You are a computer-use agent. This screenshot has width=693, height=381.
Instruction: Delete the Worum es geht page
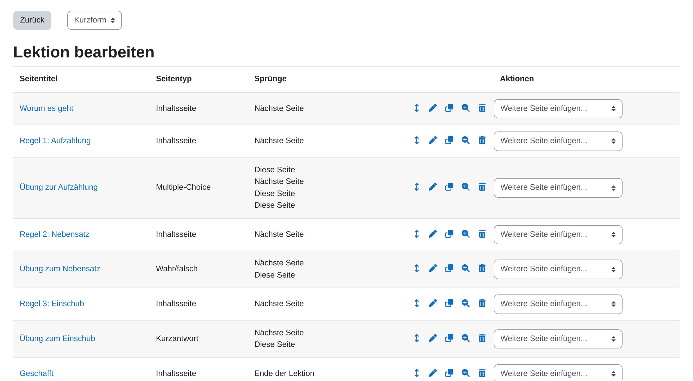[482, 108]
